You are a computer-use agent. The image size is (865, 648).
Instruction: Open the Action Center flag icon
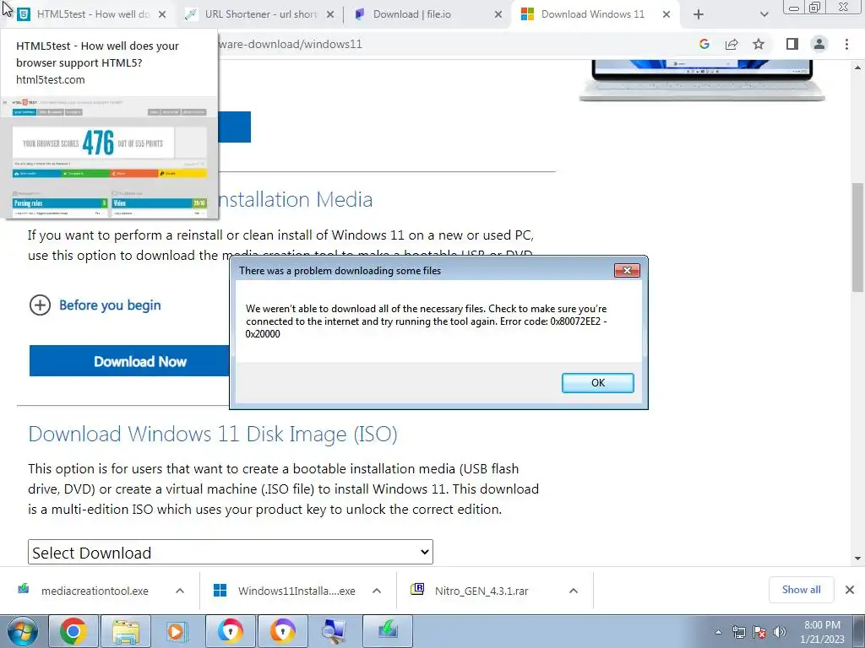[x=759, y=632]
